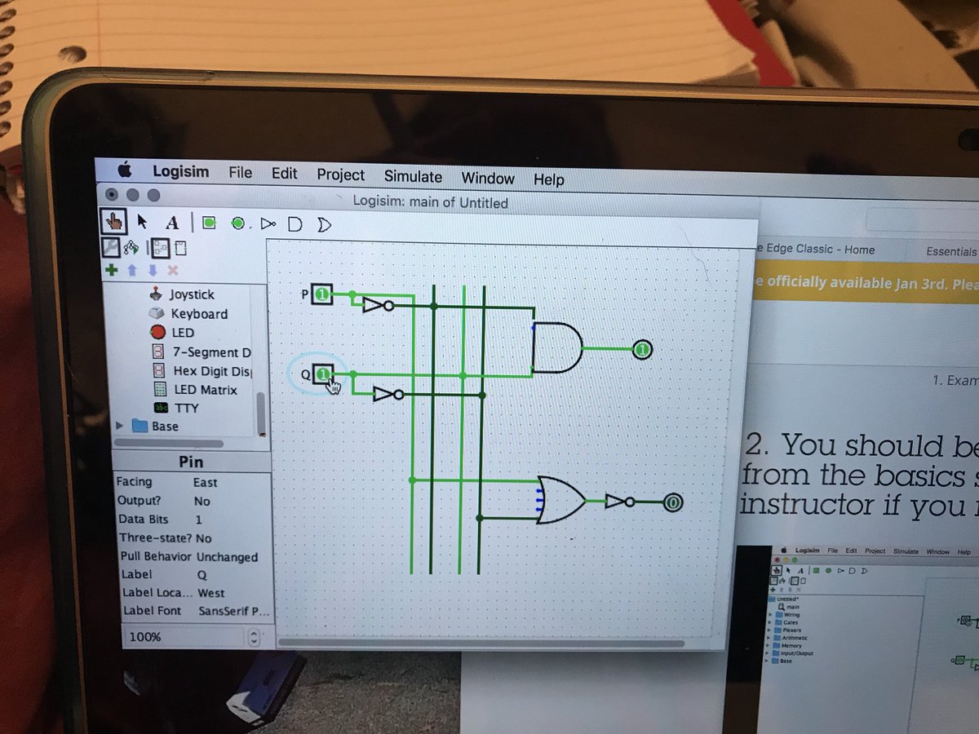Switch to circuit appearance editing icon

click(x=179, y=248)
